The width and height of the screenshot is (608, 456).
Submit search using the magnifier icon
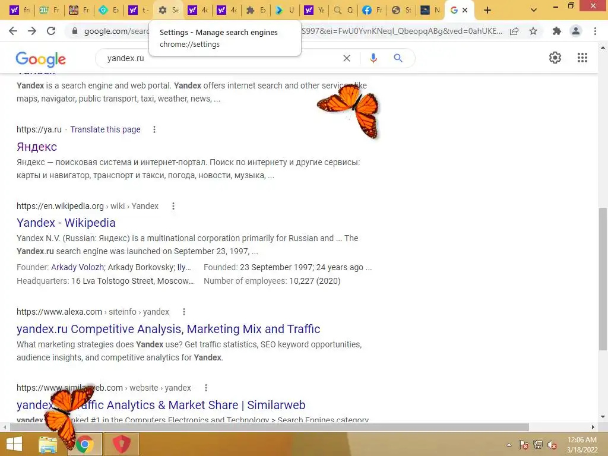point(398,58)
